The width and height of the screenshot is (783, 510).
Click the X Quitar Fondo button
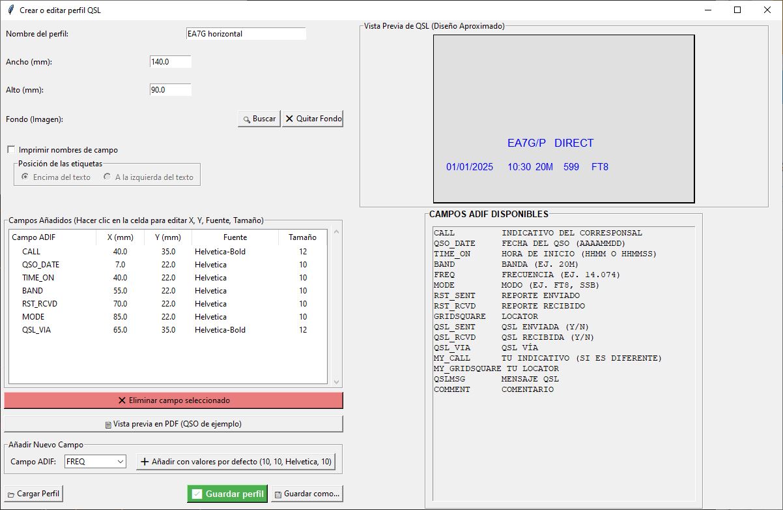[313, 119]
